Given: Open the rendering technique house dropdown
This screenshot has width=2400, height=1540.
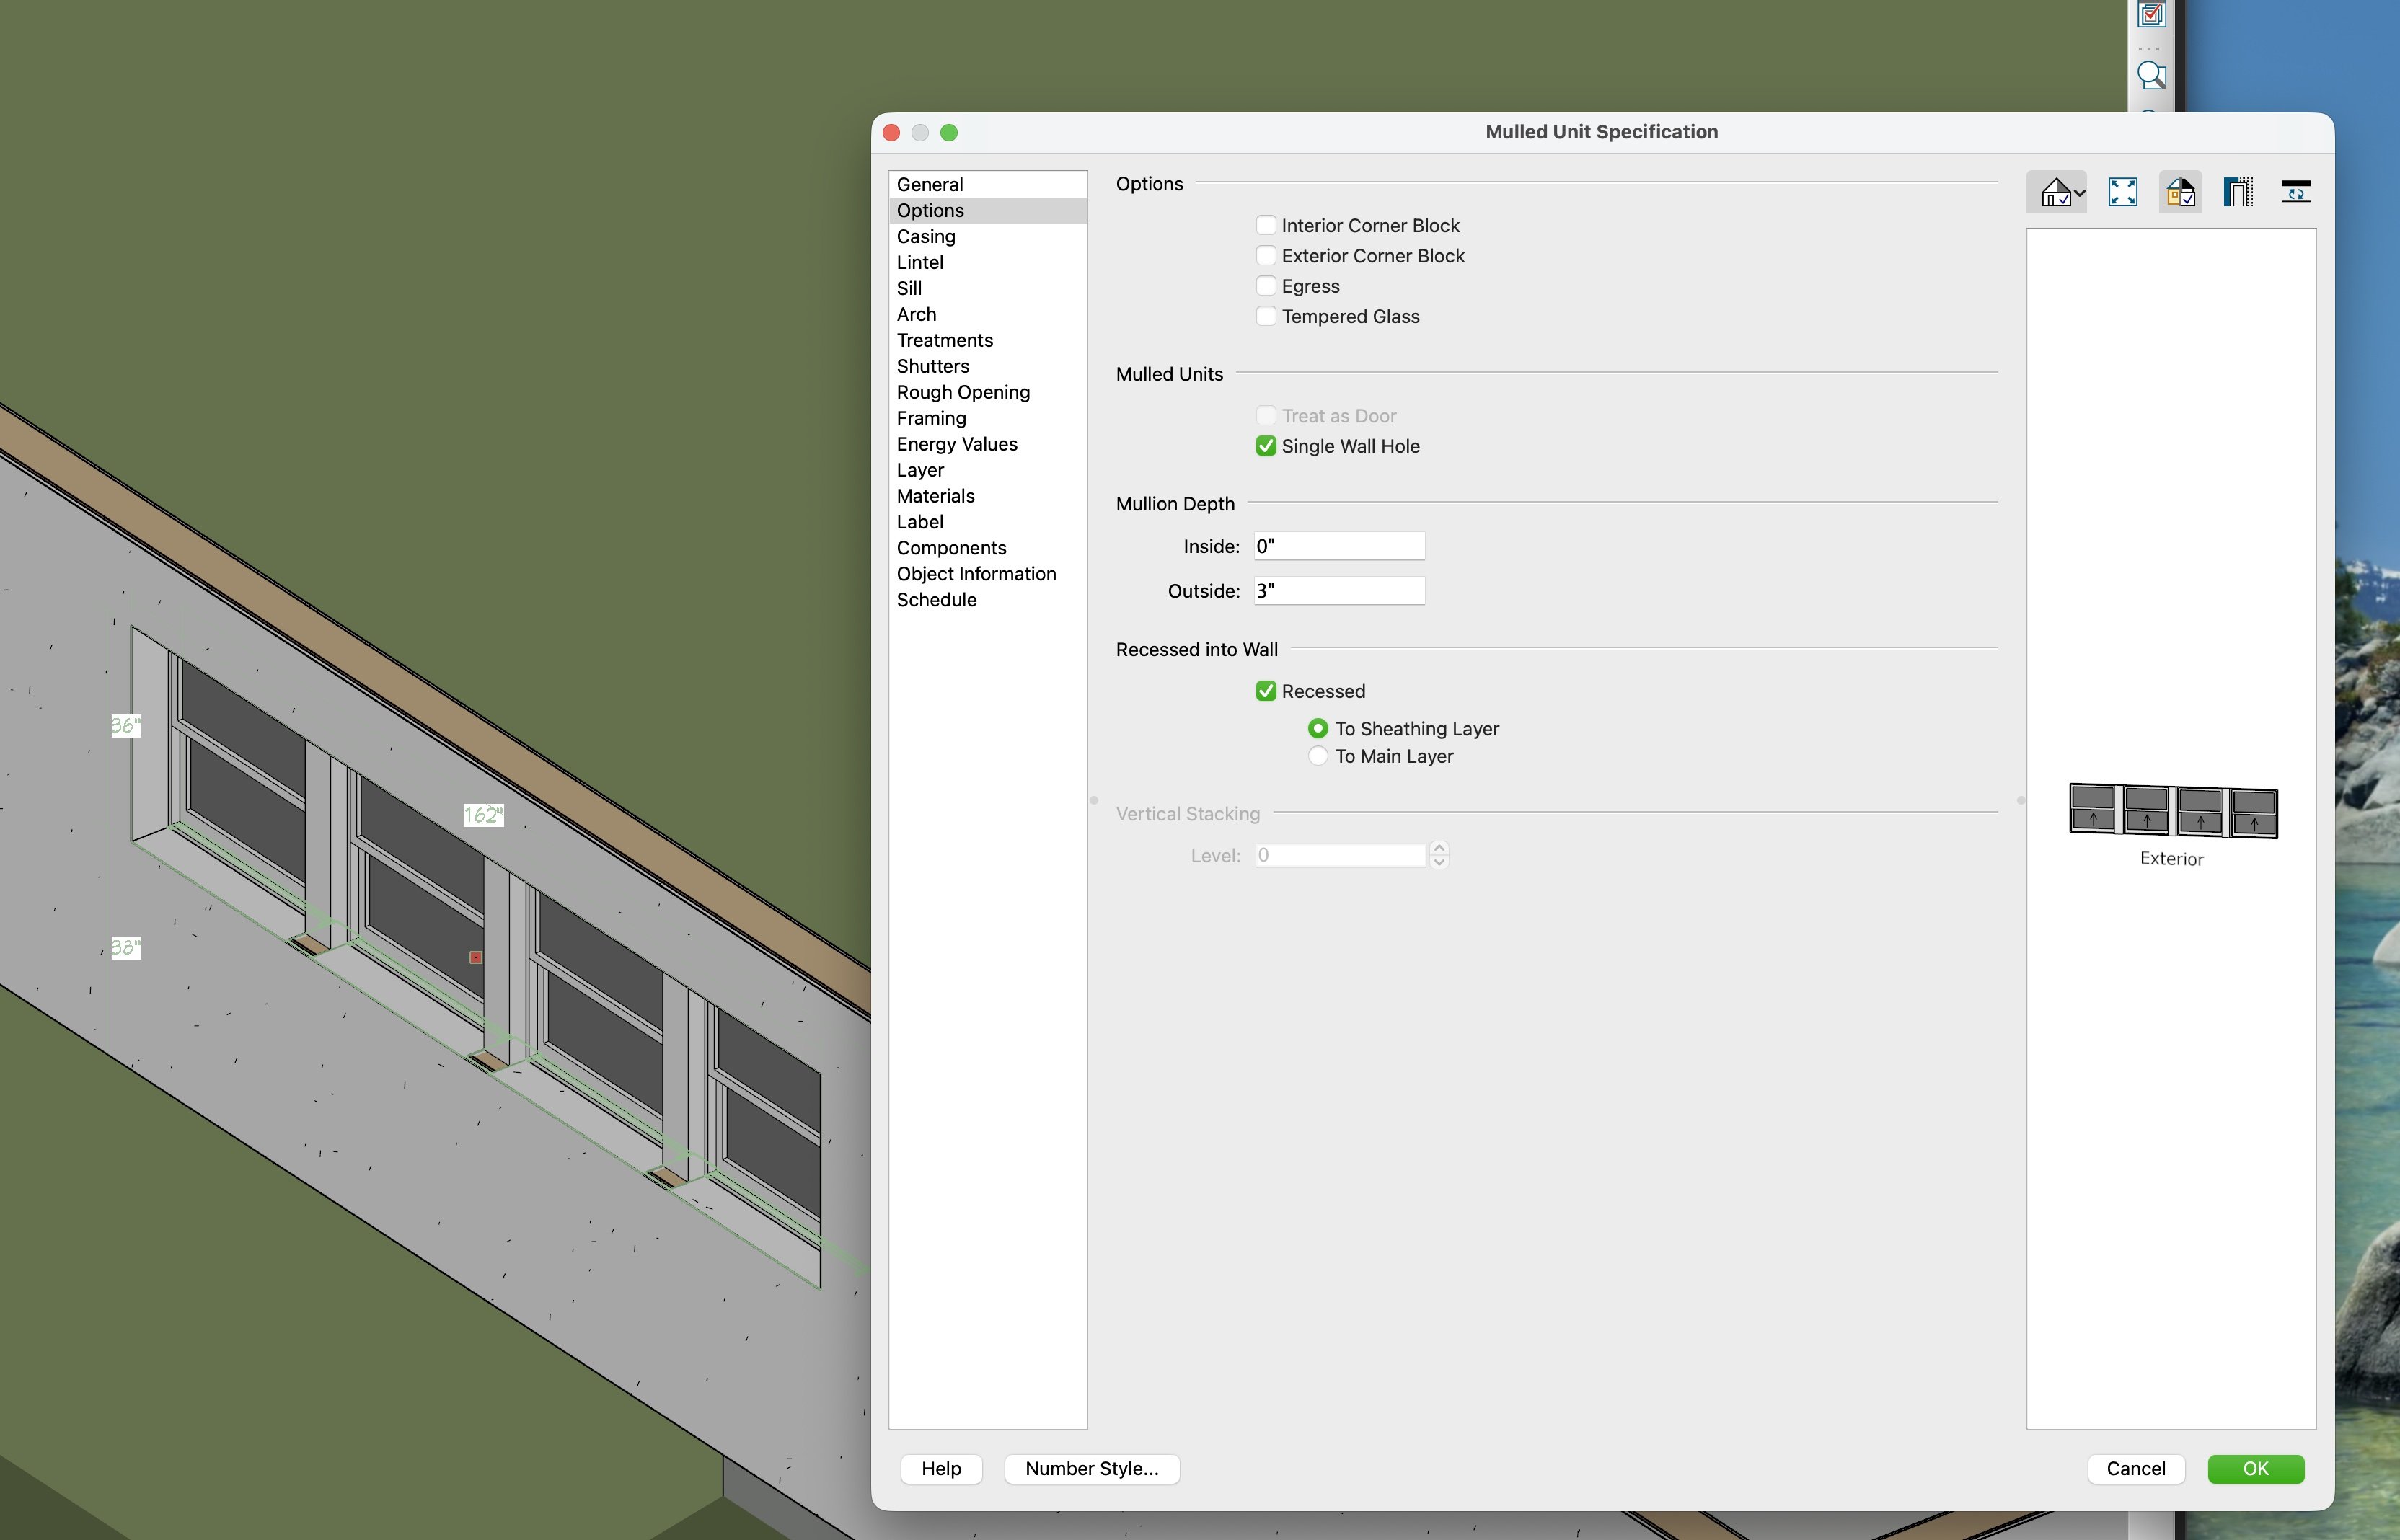Looking at the screenshot, I should [2061, 192].
